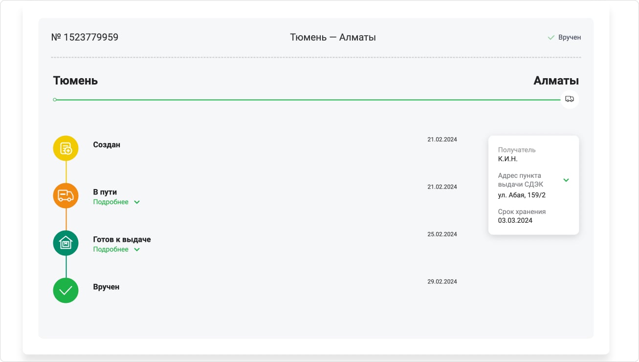Click the Тюмень — Алматы header title
639x362 pixels.
[332, 37]
